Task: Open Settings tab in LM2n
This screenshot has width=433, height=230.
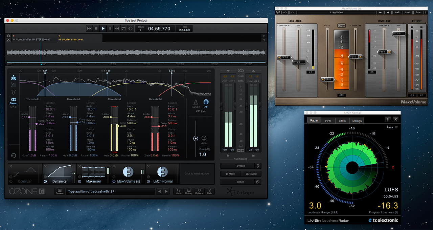Action: tap(357, 121)
